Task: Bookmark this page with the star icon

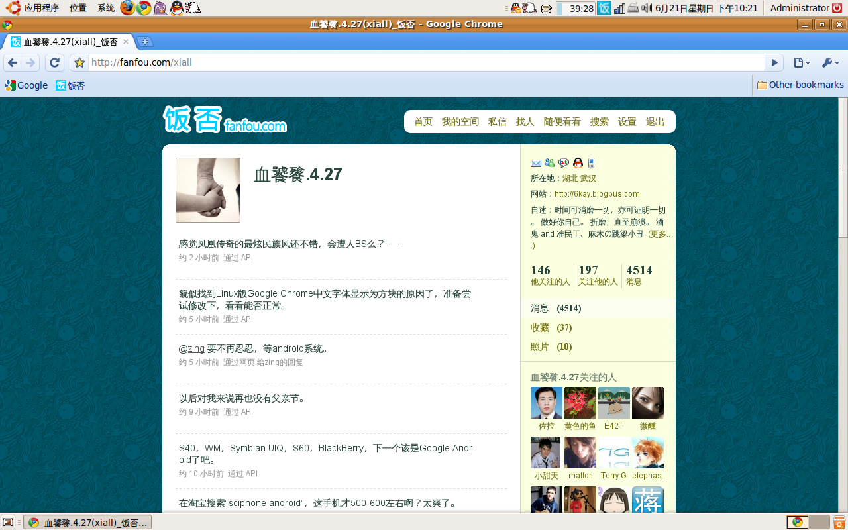Action: tap(79, 63)
